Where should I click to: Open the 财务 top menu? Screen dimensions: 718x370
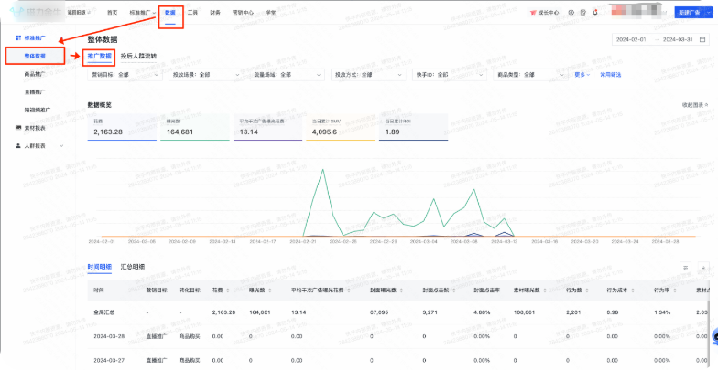coord(215,13)
